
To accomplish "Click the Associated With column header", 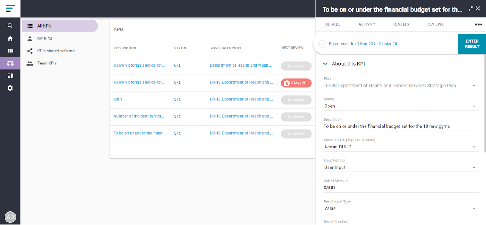I will (x=225, y=48).
